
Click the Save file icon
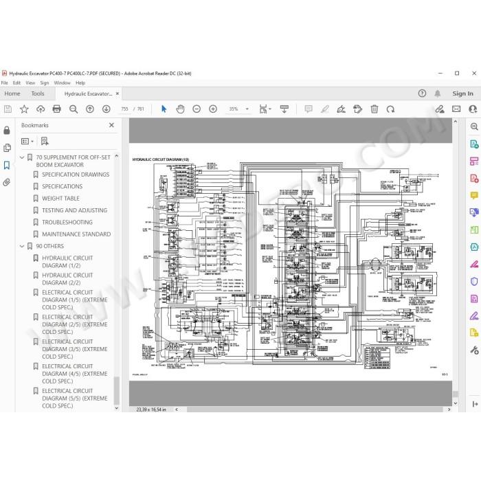(x=8, y=109)
